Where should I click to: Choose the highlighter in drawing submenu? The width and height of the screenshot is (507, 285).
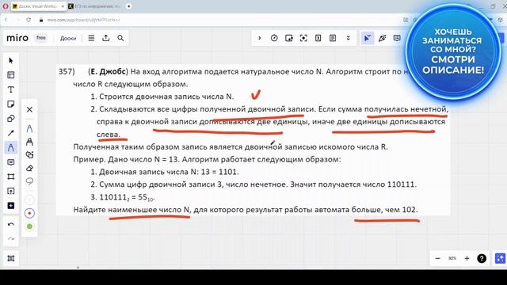coord(29,142)
